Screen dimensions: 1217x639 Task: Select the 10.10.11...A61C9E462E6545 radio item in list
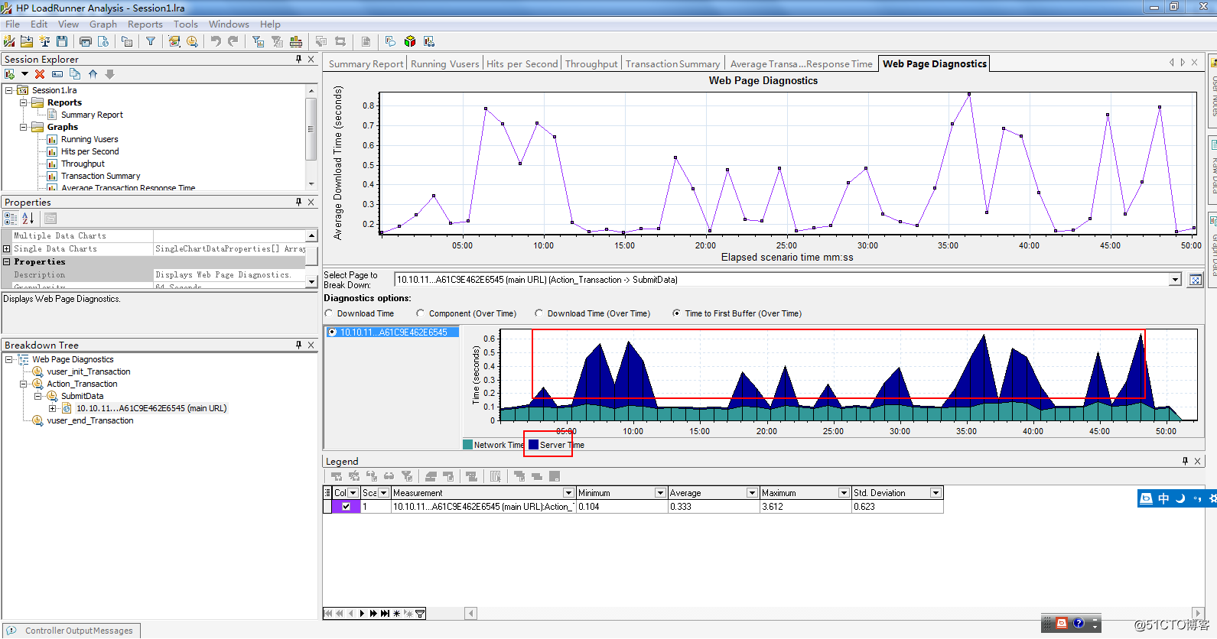(332, 332)
